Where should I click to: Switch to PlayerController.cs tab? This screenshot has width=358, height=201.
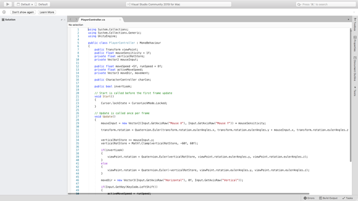93,20
